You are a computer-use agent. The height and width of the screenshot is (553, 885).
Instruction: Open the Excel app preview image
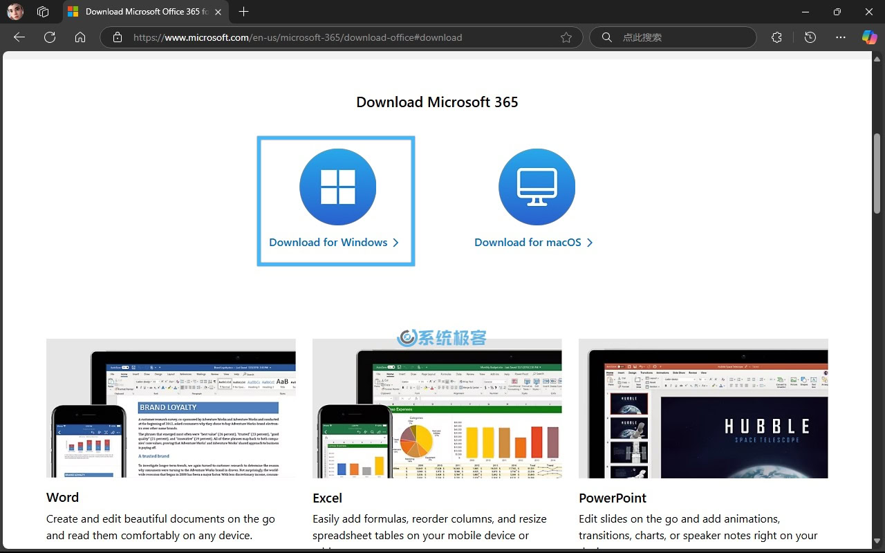click(x=437, y=408)
